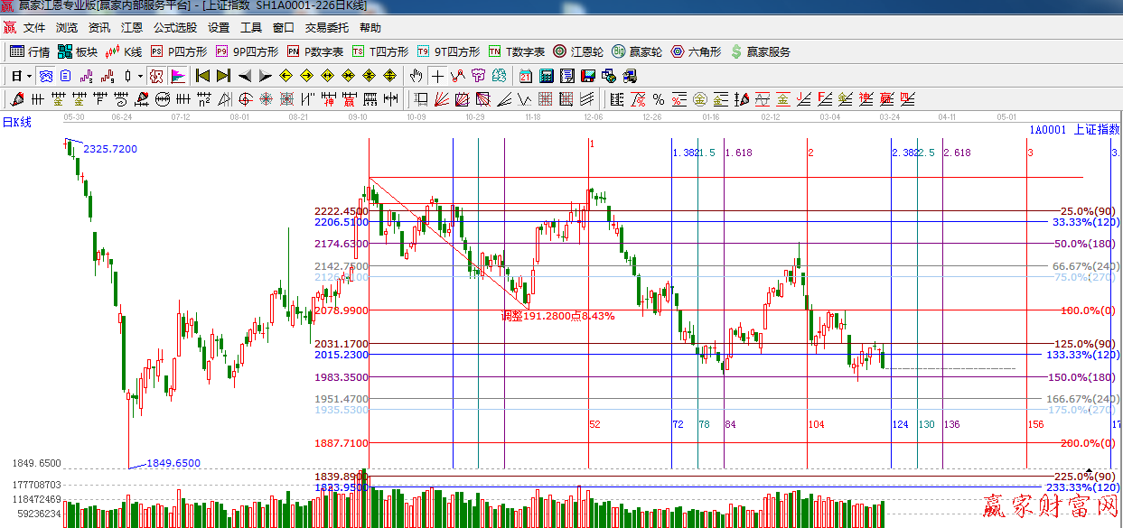This screenshot has width=1123, height=528.
Task: Select the hand pan tool
Action: (416, 76)
